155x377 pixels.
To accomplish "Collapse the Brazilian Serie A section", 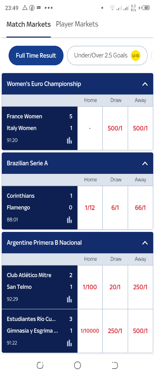I will coord(145,163).
